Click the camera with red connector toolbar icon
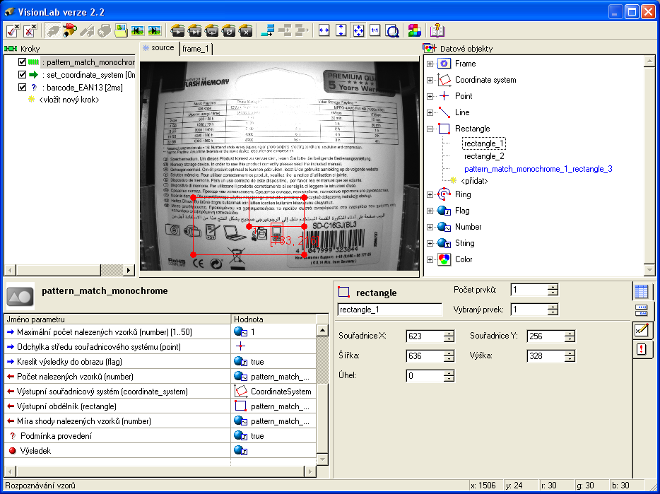 [69, 31]
